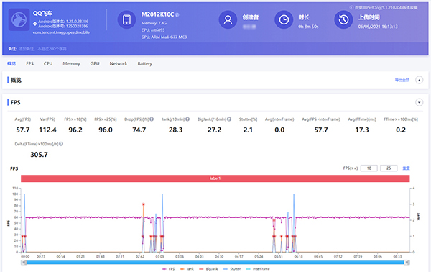Click help icon next to BigJank(/10min)
This screenshot has height=272, width=431.
click(229, 119)
